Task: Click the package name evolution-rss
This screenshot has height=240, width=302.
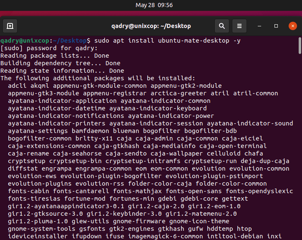Action: tap(100, 184)
